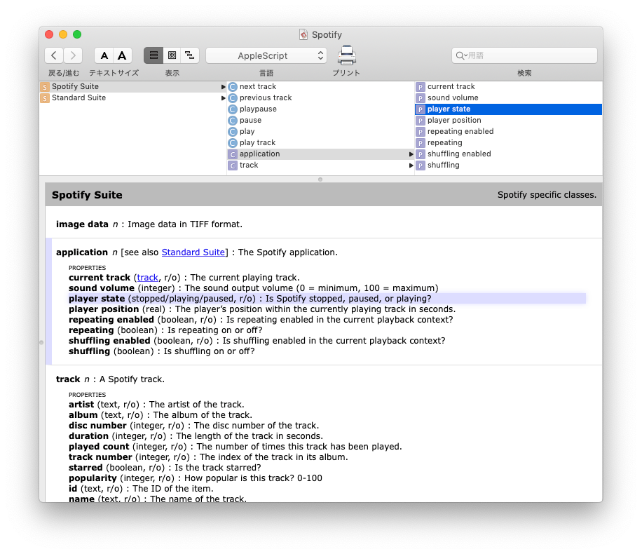642x554 pixels.
Task: Click repeating property icon
Action: click(420, 143)
